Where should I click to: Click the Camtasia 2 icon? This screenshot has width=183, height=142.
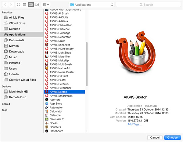(x=47, y=119)
